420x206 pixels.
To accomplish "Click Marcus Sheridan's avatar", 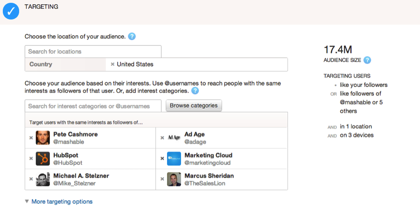I will (x=174, y=179).
